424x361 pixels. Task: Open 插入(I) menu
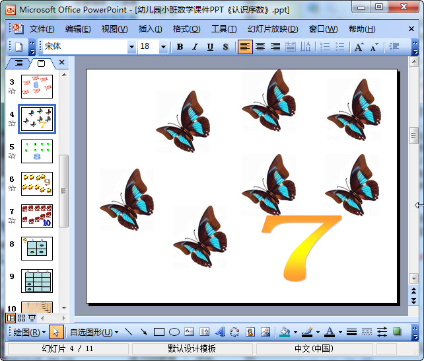[x=150, y=28]
